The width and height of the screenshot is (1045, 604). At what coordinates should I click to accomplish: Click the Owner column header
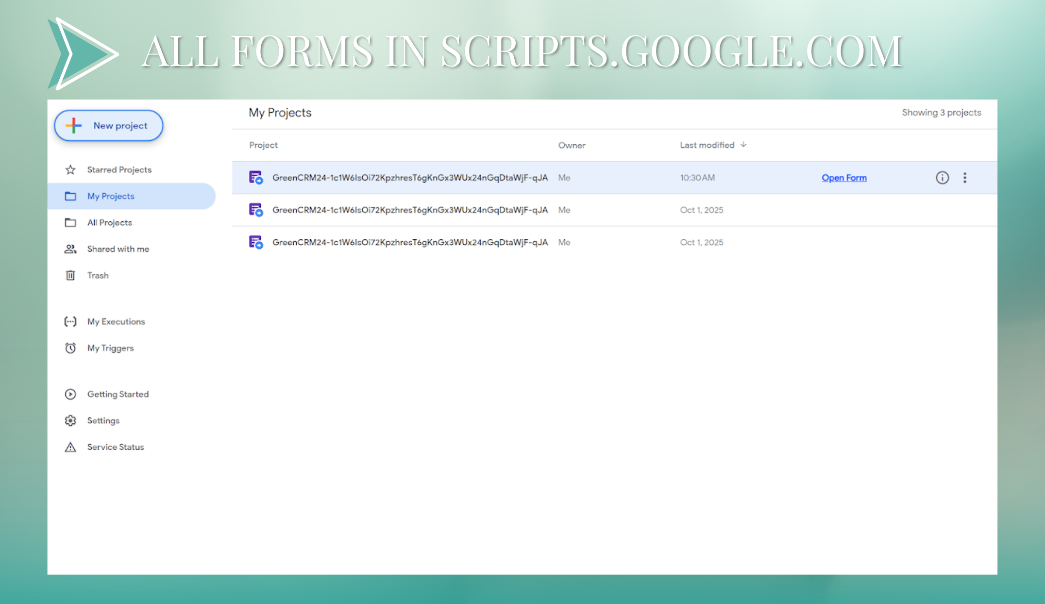[x=572, y=145]
